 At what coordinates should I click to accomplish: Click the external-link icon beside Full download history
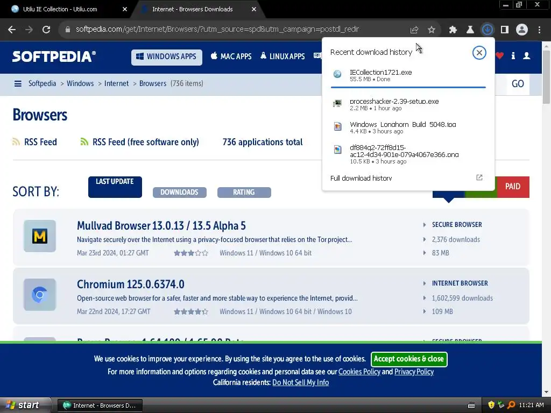pos(479,177)
